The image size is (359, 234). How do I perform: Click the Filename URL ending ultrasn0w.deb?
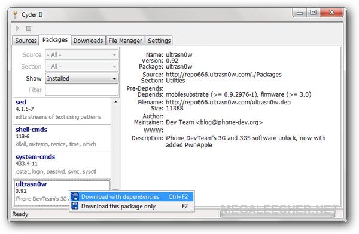coord(228,102)
